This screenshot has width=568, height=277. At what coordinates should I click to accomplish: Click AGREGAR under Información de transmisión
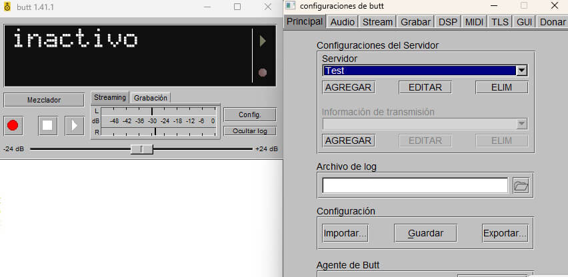(x=349, y=140)
